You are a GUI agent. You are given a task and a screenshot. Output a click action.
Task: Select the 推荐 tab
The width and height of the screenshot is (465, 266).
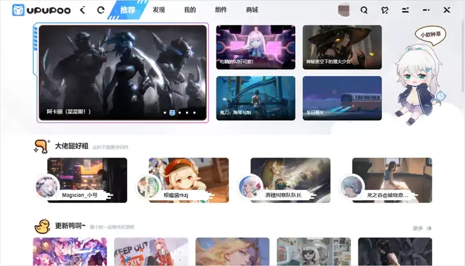(x=128, y=10)
